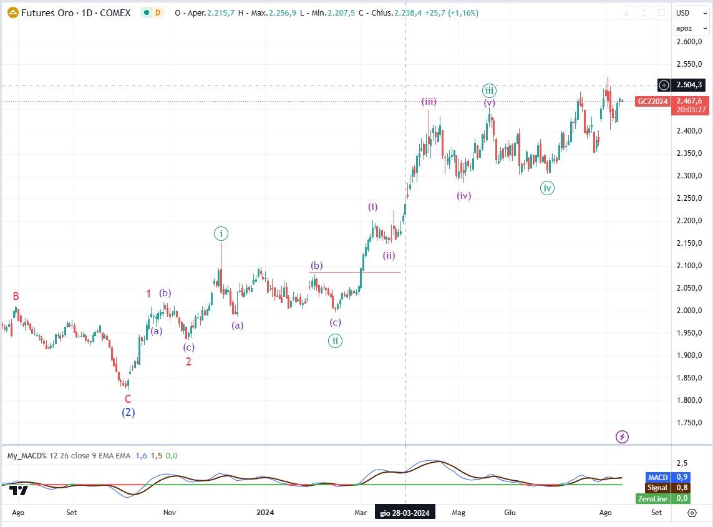Click the Giu label on the time axis
Screen dimensions: 713x527
[510, 513]
